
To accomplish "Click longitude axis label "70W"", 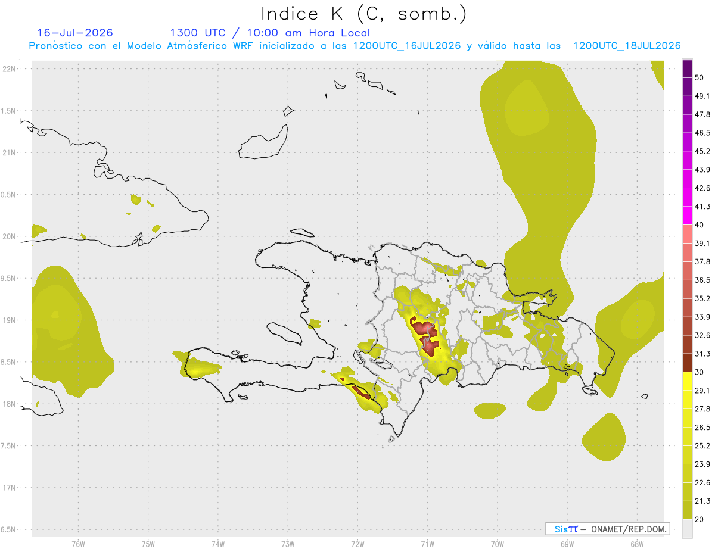I will pyautogui.click(x=497, y=544).
